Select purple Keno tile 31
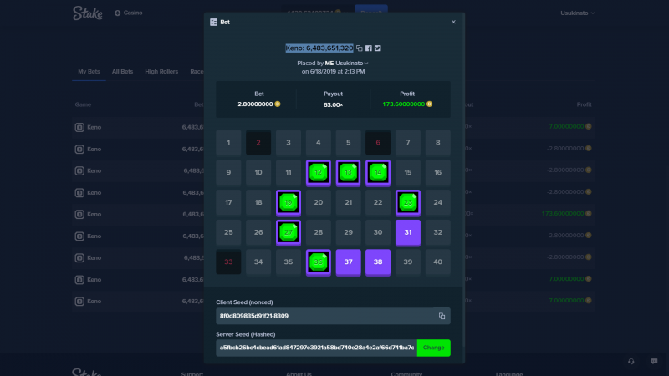Viewport: 669px width, 376px height. pyautogui.click(x=408, y=233)
